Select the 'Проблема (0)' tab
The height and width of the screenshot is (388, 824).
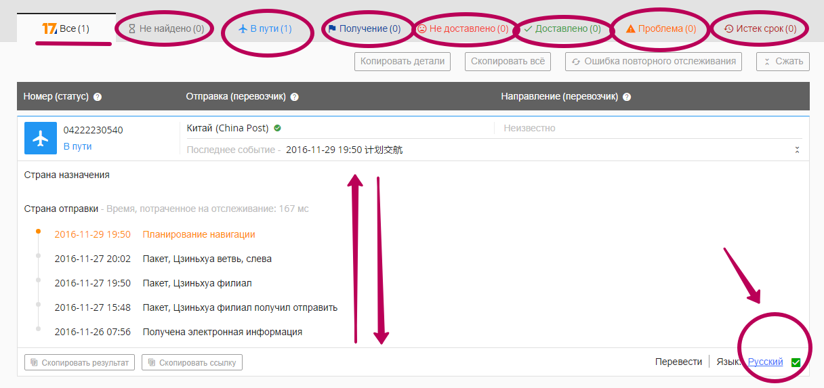[661, 28]
